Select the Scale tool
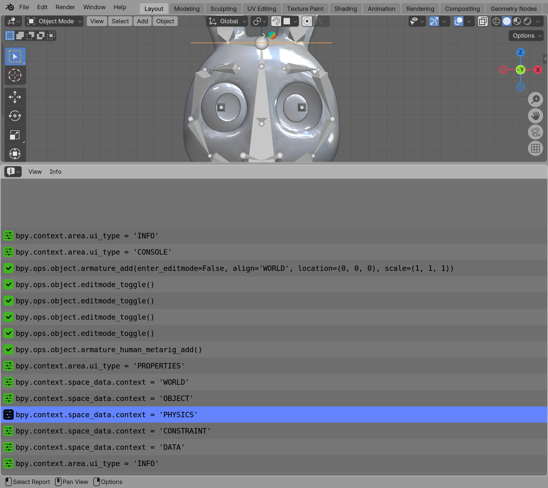Screen dimensions: 548x488 click(15, 135)
